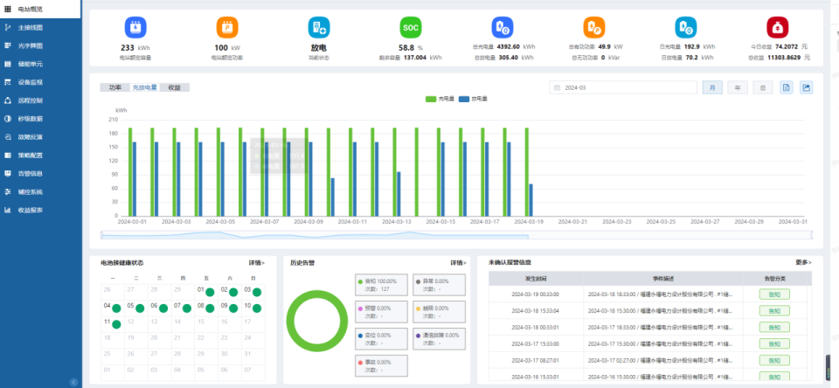Click 事故 0.00% alarm legend box
Image resolution: width=839 pixels, height=388 pixels.
[x=382, y=365]
